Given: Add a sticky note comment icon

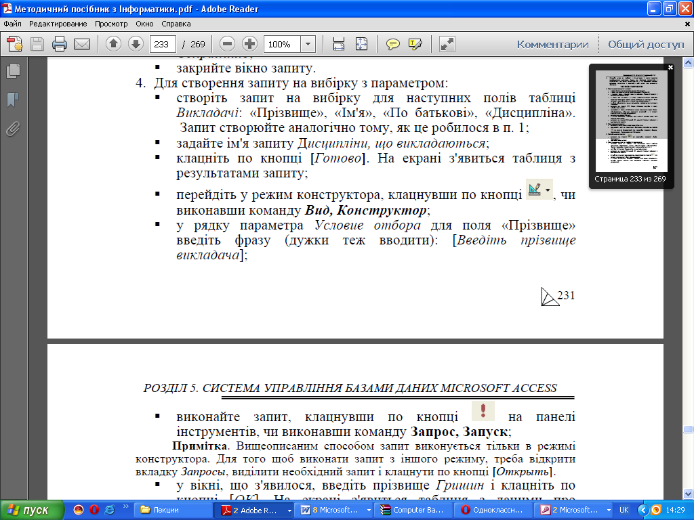Looking at the screenshot, I should click(392, 44).
